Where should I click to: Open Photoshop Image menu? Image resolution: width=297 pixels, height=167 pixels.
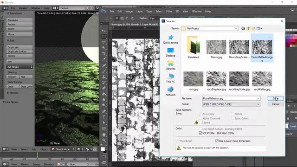129,11
